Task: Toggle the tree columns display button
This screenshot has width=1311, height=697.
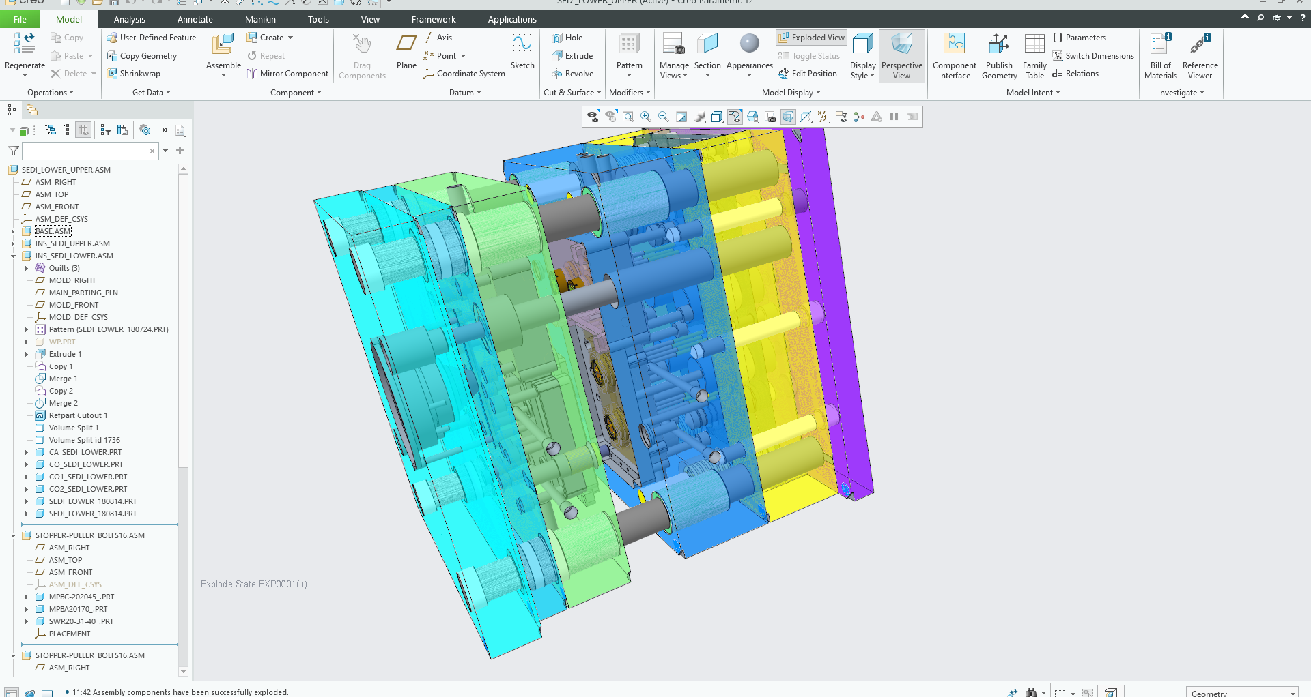Action: [x=83, y=130]
